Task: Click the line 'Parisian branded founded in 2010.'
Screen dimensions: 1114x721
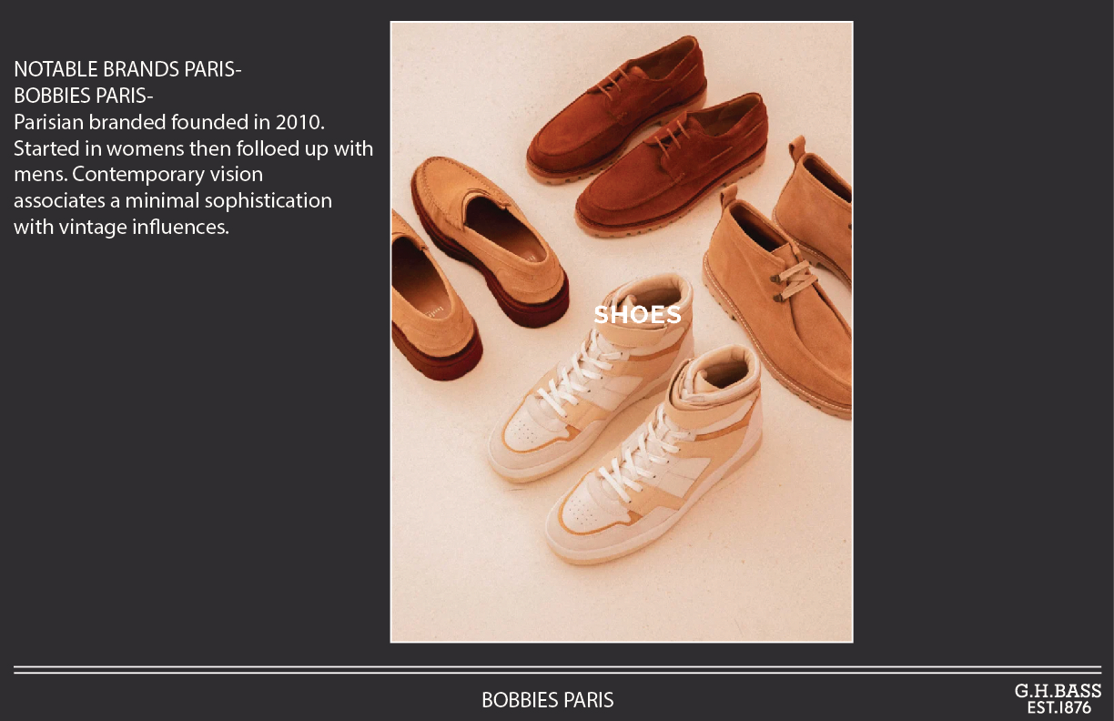Action: 169,122
